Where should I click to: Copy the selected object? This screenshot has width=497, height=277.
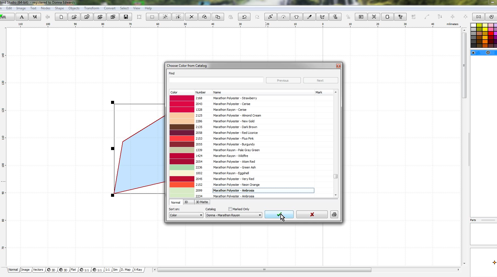[x=218, y=17]
